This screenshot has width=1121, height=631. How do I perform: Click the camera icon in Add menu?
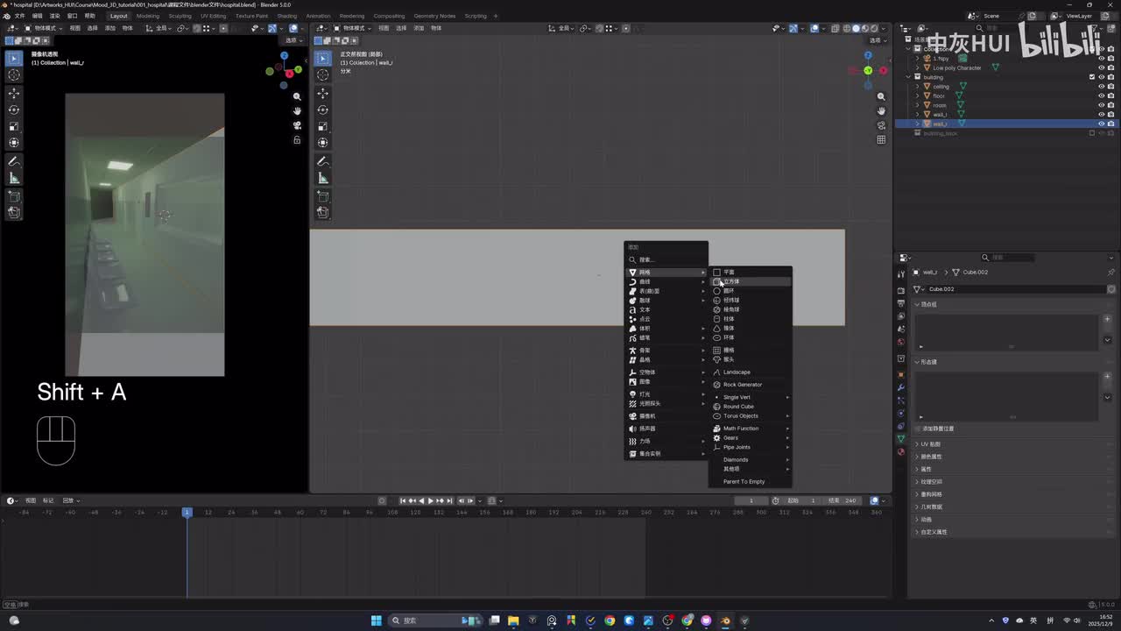[x=632, y=415]
